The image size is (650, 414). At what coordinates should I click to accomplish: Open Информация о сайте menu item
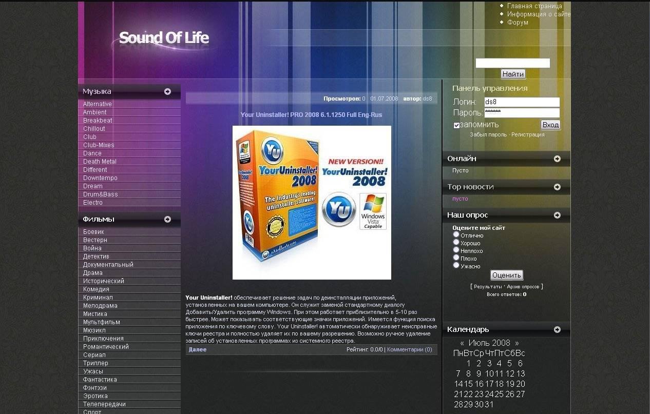[x=539, y=14]
